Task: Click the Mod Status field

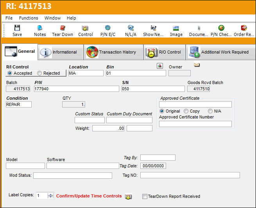Action: click(73, 176)
